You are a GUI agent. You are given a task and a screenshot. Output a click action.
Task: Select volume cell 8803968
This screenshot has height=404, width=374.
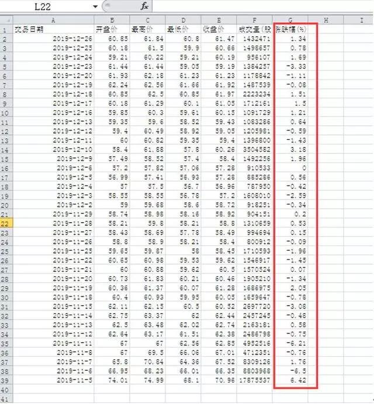tap(254, 371)
